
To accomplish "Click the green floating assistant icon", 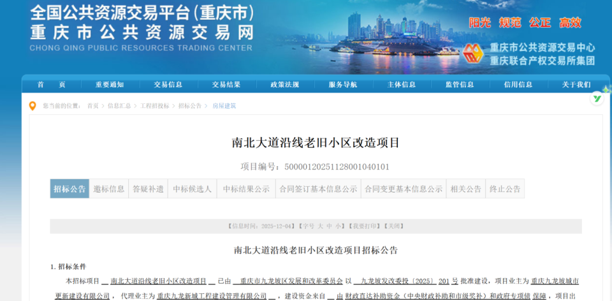I will click(597, 98).
